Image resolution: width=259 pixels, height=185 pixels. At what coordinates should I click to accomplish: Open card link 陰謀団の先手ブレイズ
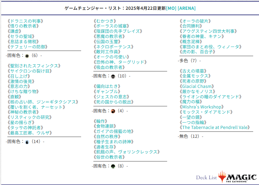[118, 31]
